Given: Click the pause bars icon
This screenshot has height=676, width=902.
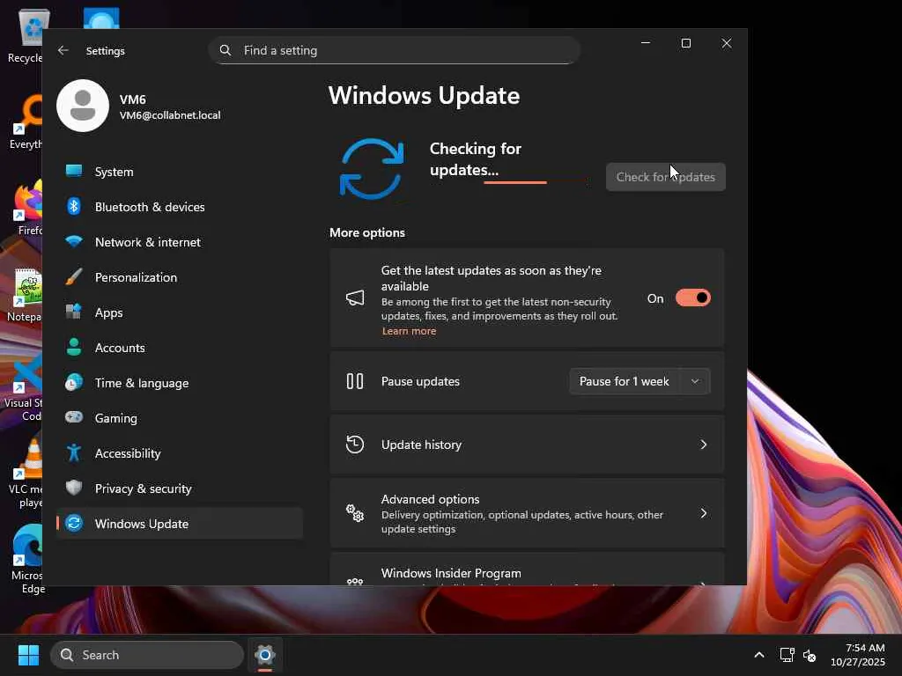Looking at the screenshot, I should tap(355, 381).
